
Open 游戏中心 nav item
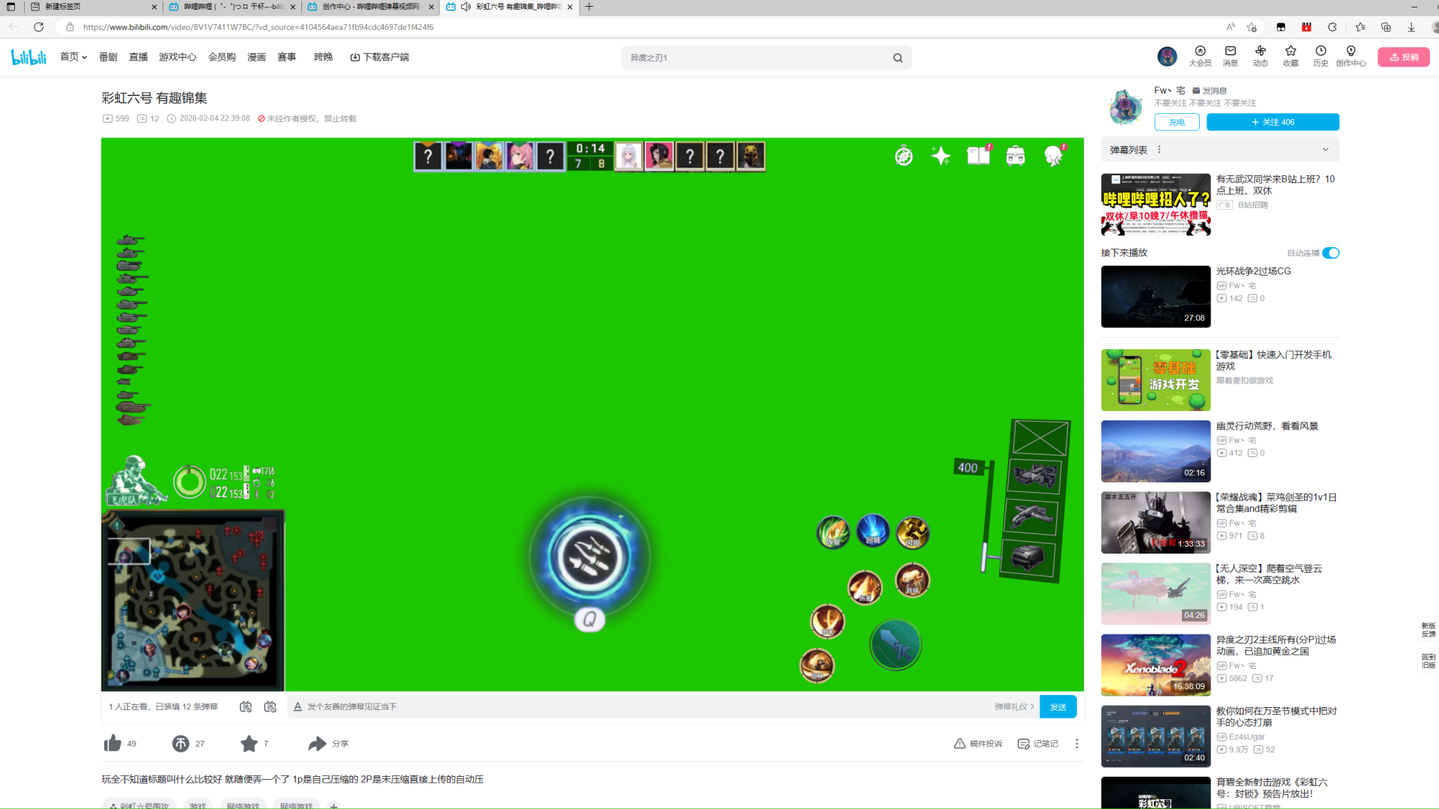click(x=177, y=57)
